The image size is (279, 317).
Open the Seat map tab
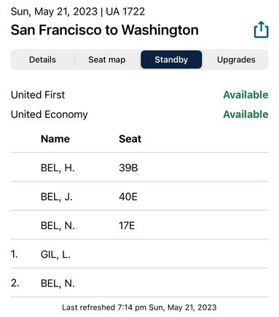(107, 60)
